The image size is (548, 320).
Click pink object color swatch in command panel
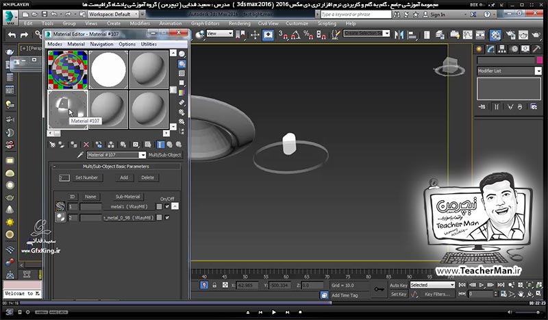(539, 60)
